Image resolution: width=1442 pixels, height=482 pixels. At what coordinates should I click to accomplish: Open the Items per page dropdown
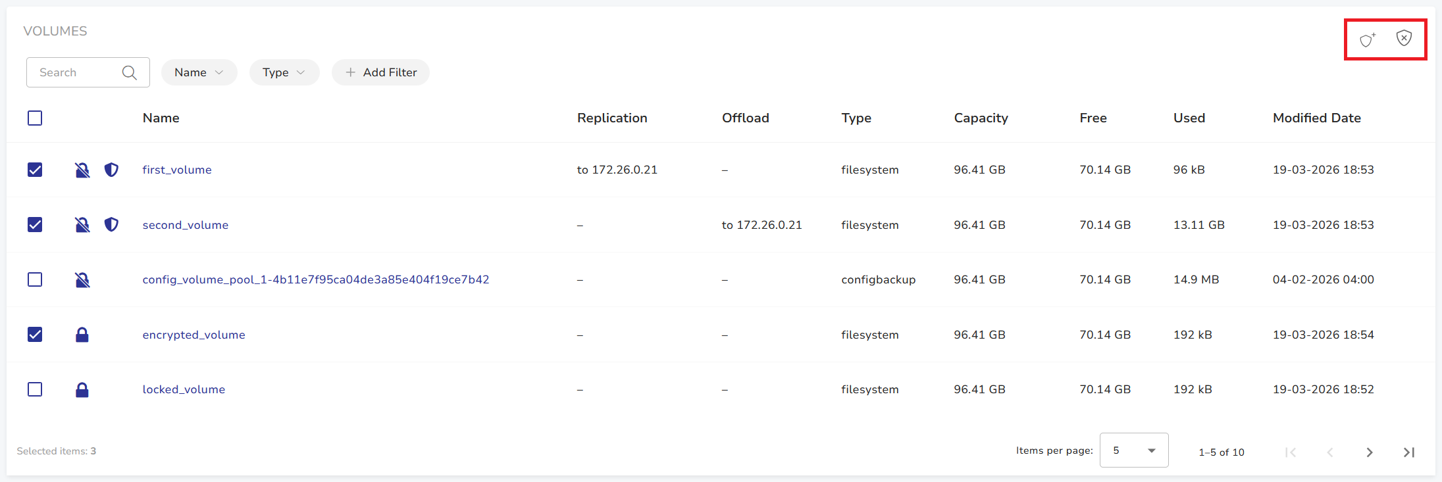(1133, 450)
